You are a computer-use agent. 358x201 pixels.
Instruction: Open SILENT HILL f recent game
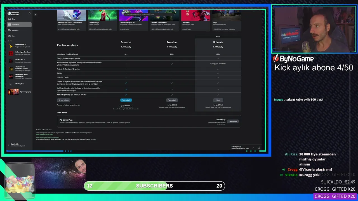pyautogui.click(x=20, y=61)
